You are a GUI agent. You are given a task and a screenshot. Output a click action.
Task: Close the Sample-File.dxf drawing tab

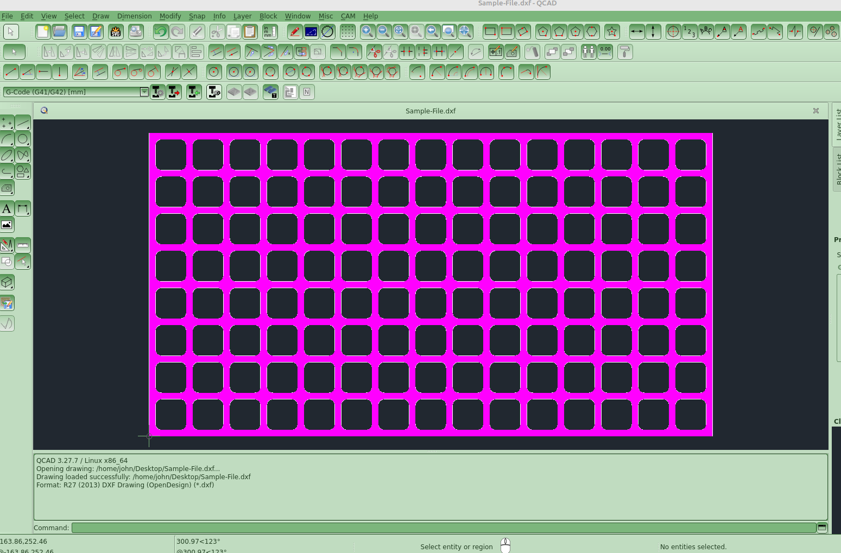pos(815,111)
